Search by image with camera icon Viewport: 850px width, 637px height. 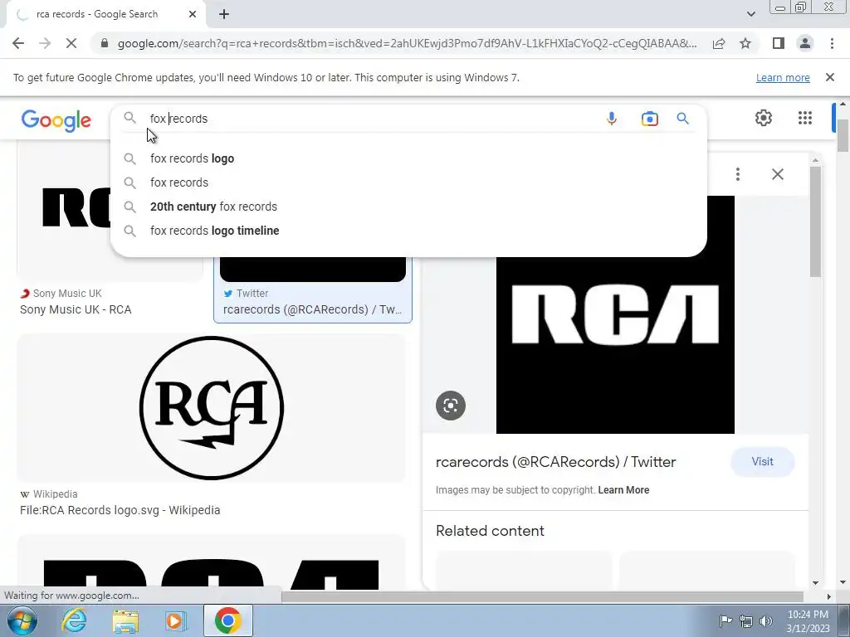point(649,119)
